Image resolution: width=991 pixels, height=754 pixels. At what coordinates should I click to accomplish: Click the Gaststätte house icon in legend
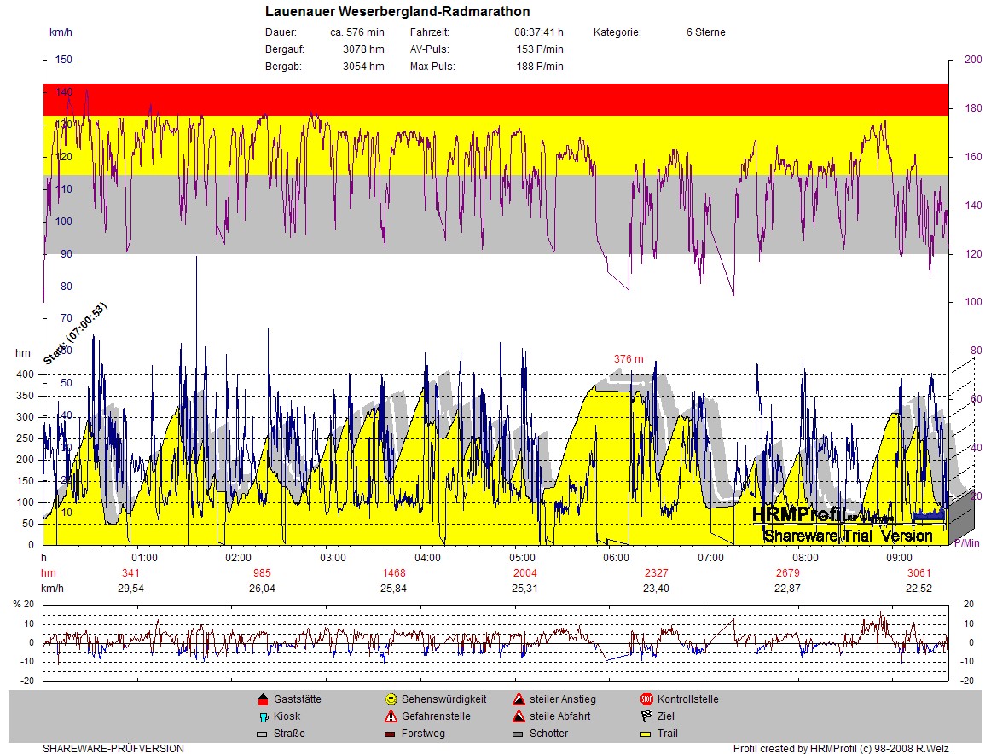(263, 699)
